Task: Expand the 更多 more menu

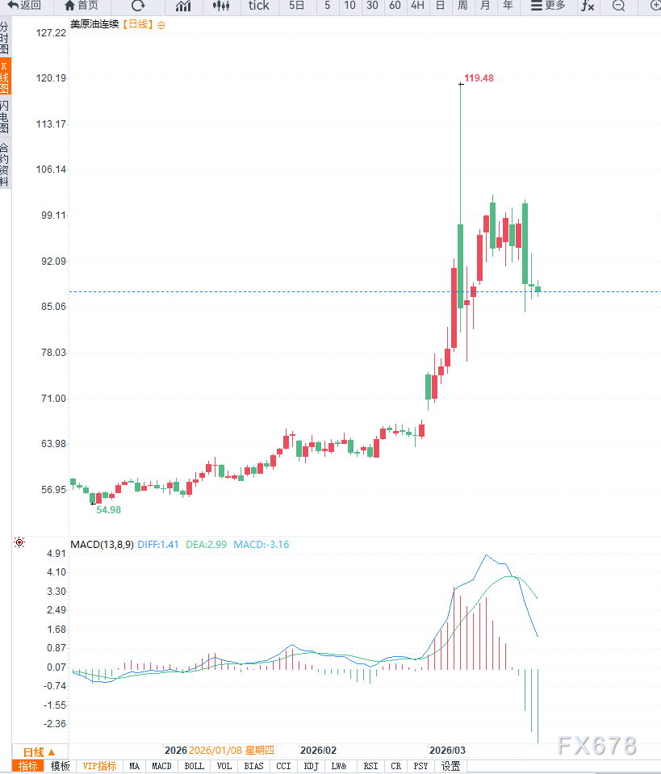Action: click(x=549, y=6)
